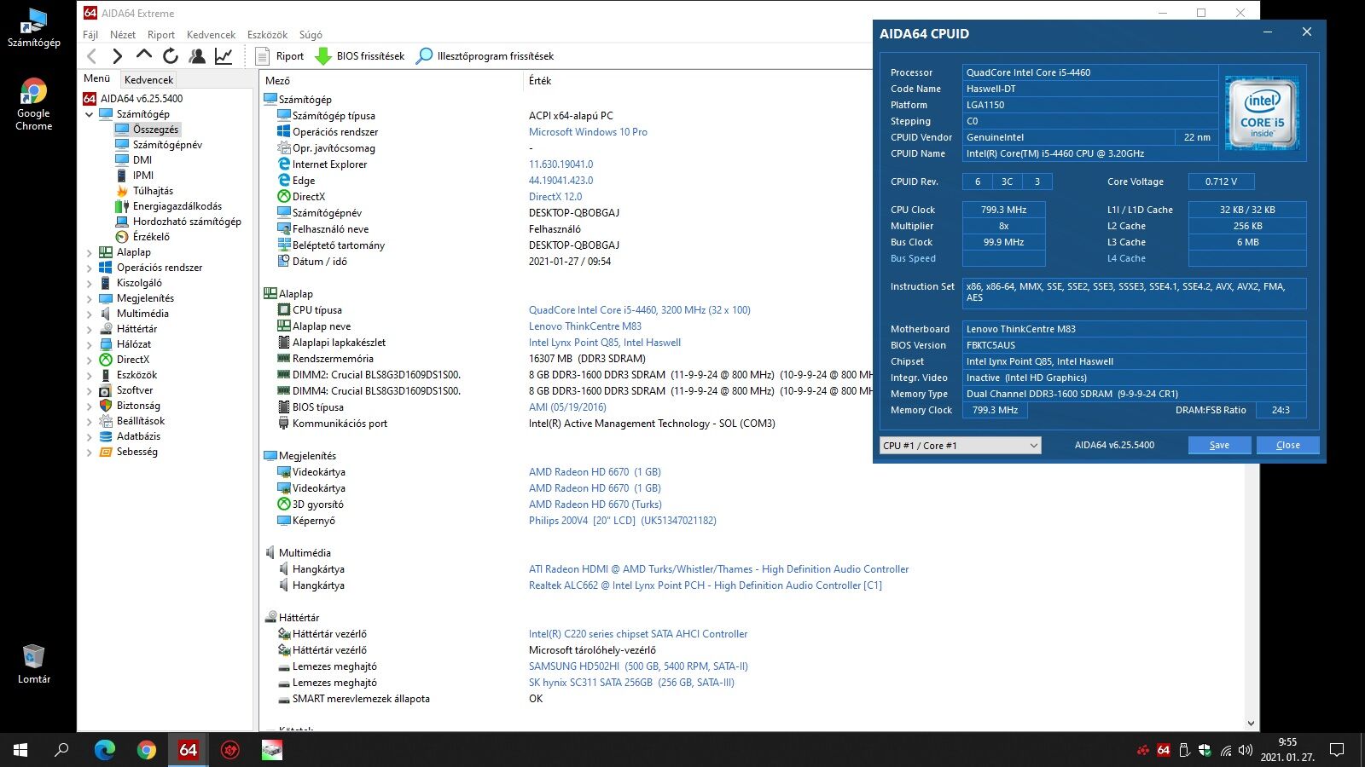Expand the Megjelenítés tree node
Image resolution: width=1365 pixels, height=767 pixels.
[90, 298]
